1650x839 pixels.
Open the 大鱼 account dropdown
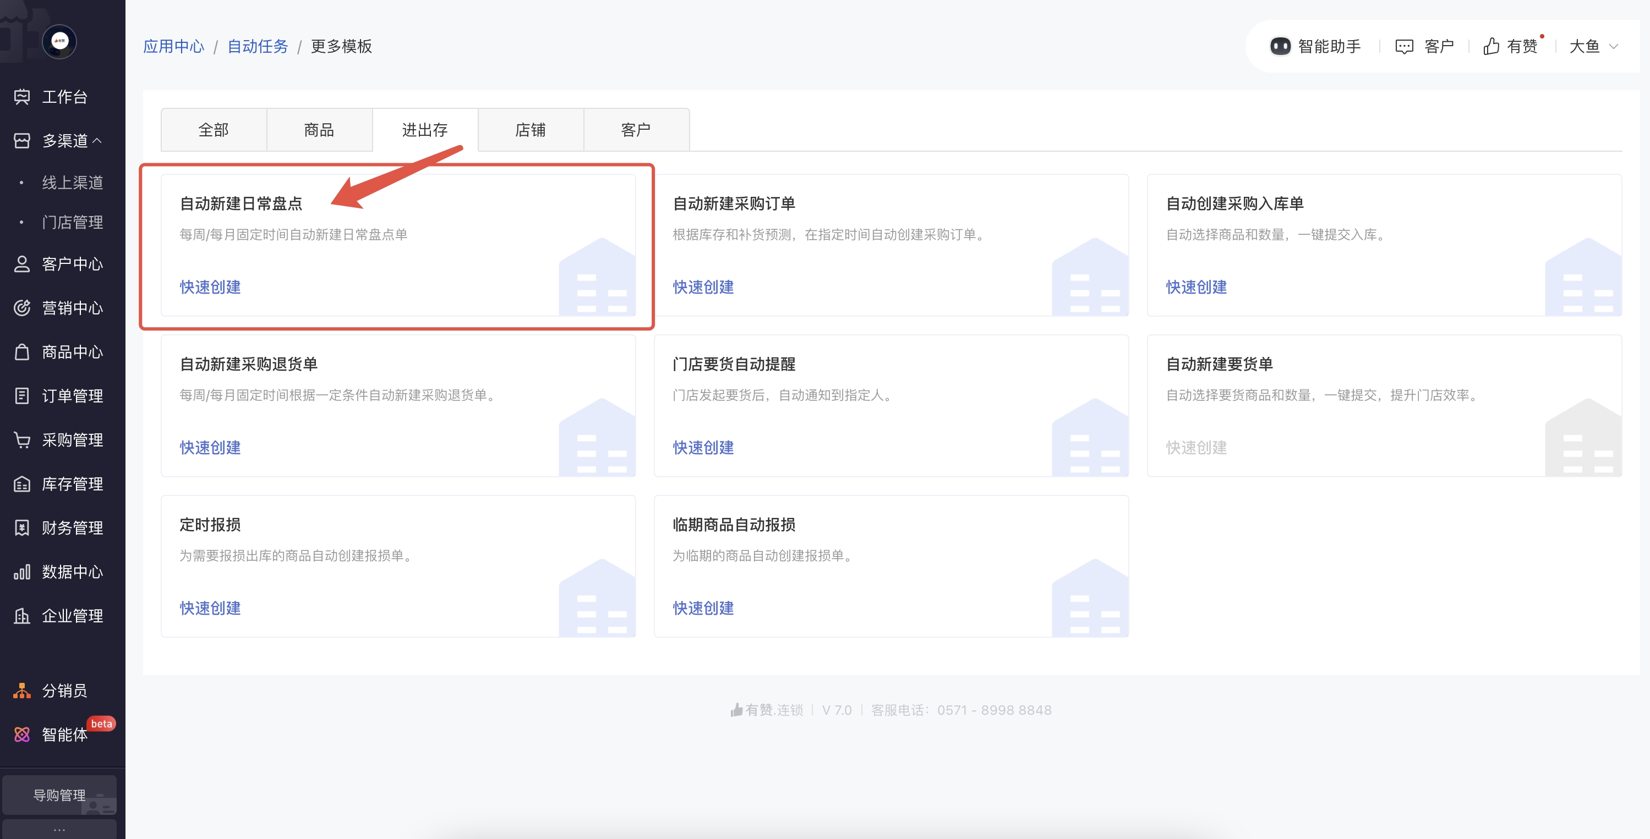1593,46
